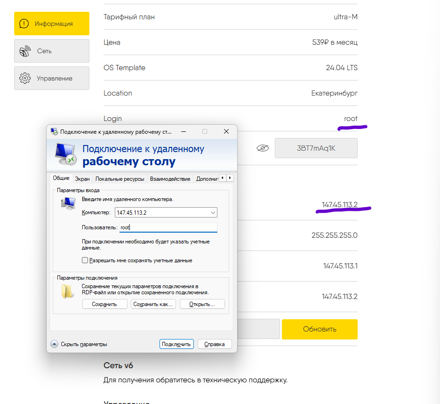This screenshot has height=404, width=440.
Task: Expand the Компьютер dropdown list
Action: tap(213, 212)
